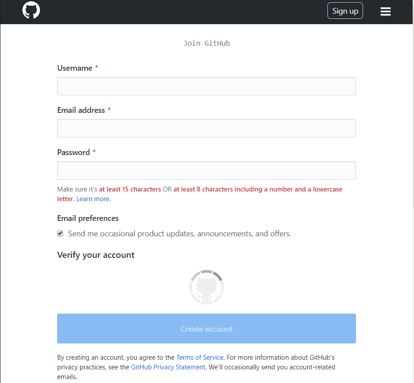Viewport: 414px width, 383px height.
Task: Click 'Send me occasional product updates' label
Action: pyautogui.click(x=180, y=234)
